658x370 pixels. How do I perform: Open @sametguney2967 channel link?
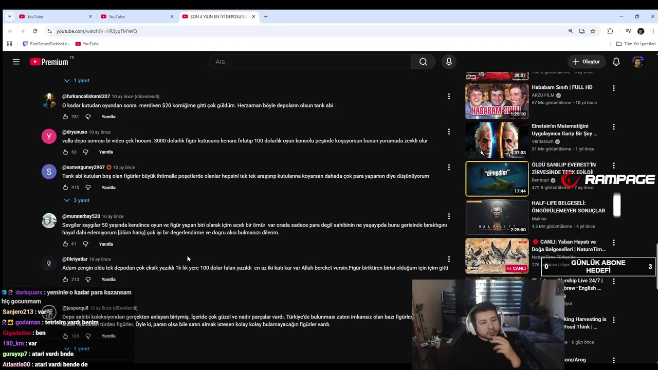pyautogui.click(x=83, y=167)
